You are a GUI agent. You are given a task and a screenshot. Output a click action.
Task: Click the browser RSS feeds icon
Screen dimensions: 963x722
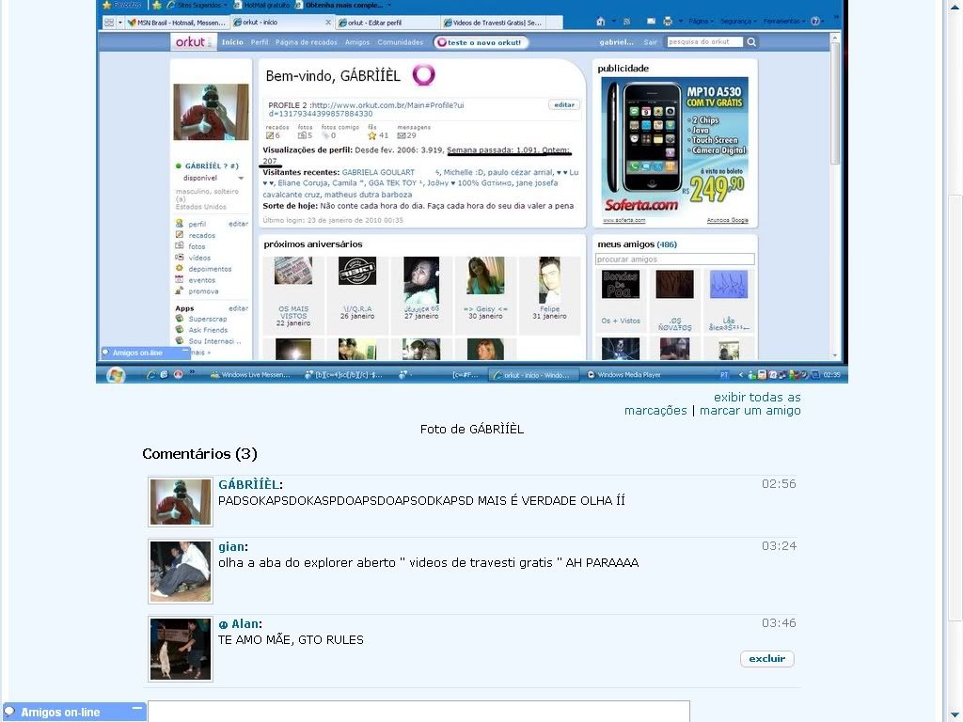[x=626, y=22]
